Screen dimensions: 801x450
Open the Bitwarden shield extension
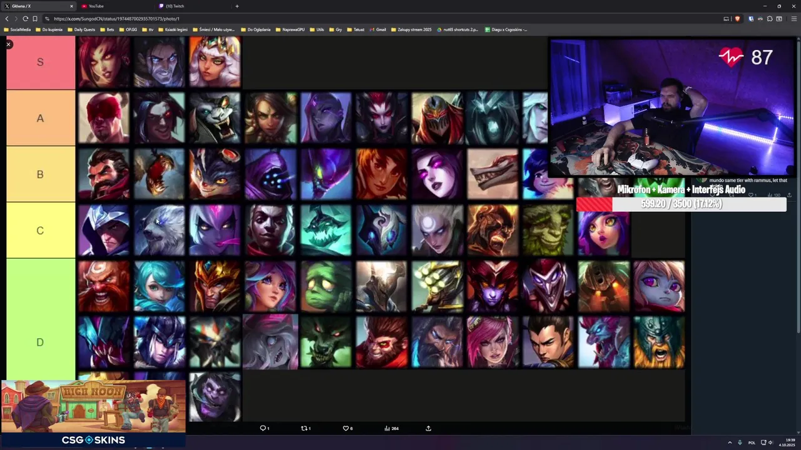pos(751,19)
